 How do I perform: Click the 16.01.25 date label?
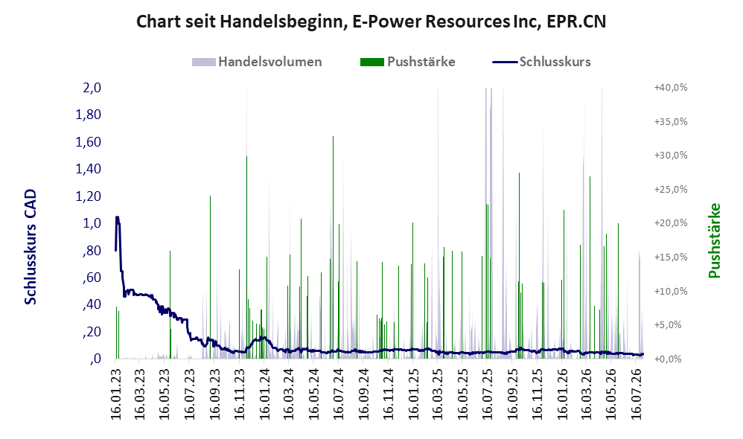click(x=412, y=394)
